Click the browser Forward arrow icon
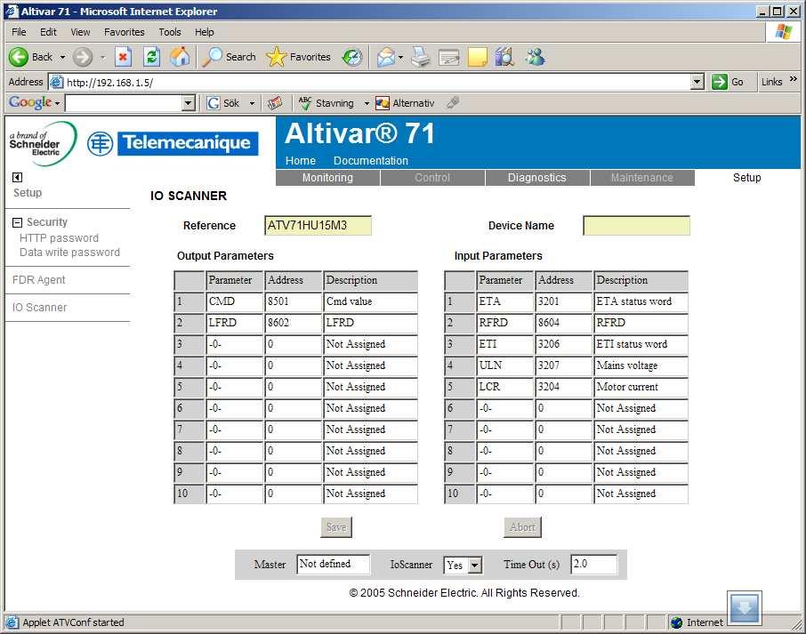 coord(82,57)
